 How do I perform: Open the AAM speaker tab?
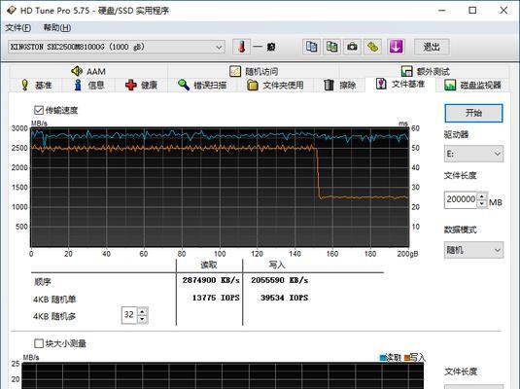coord(88,71)
